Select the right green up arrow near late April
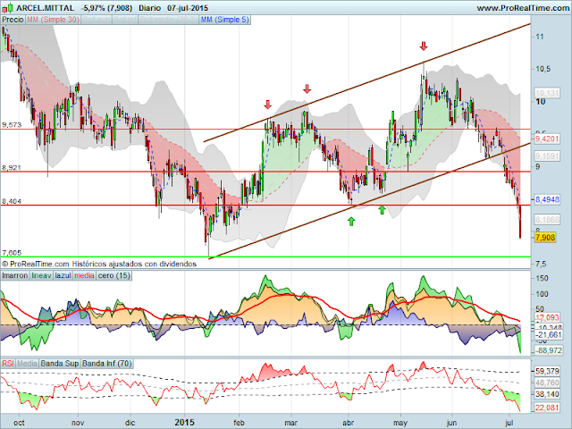Image resolution: width=572 pixels, height=429 pixels. [382, 210]
